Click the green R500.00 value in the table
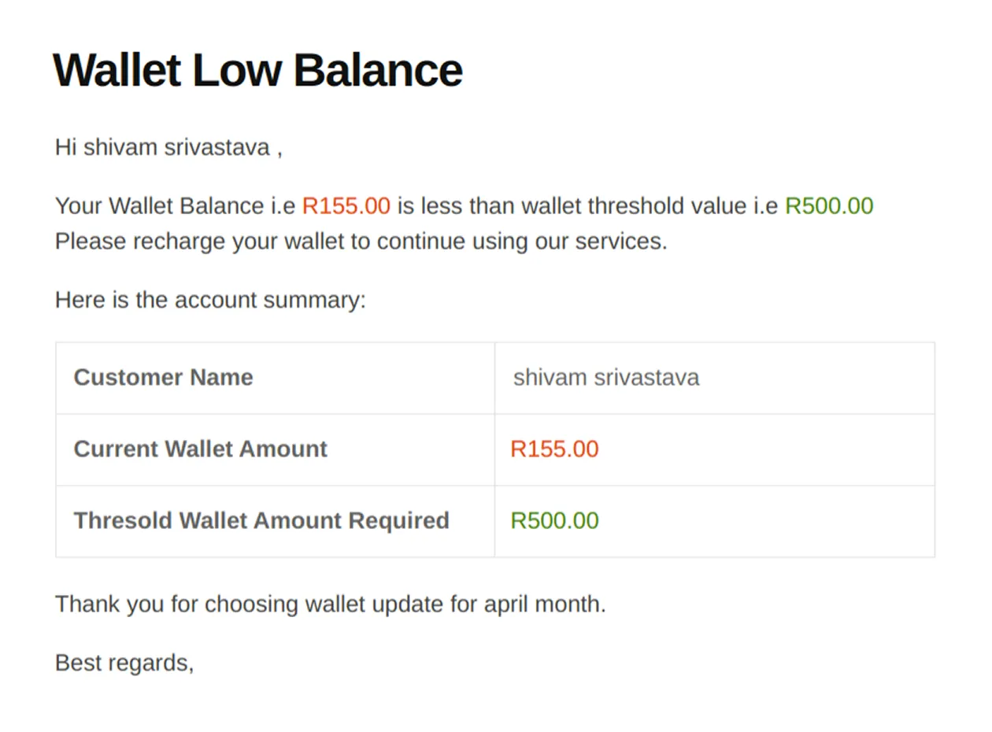992x732 pixels. 555,521
